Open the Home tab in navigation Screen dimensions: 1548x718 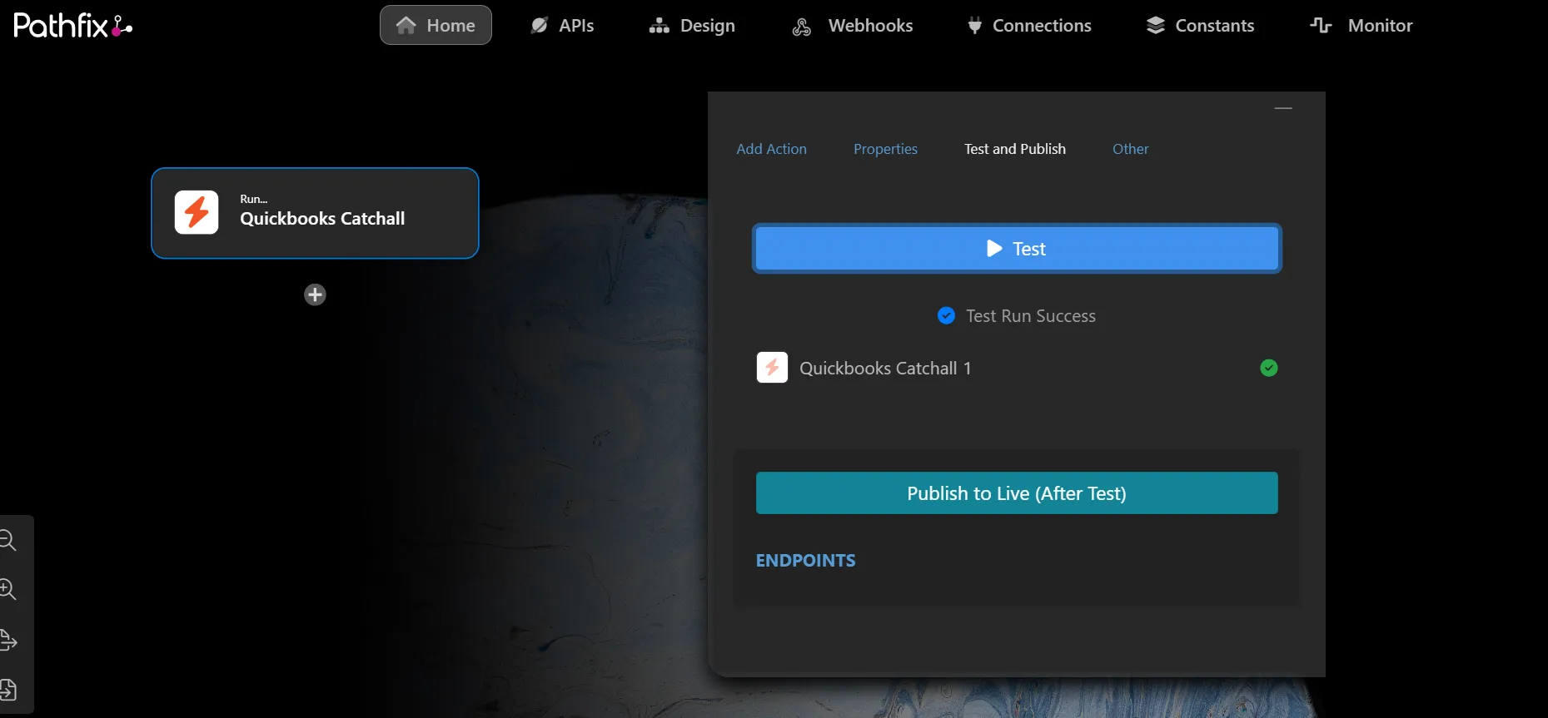pos(436,25)
